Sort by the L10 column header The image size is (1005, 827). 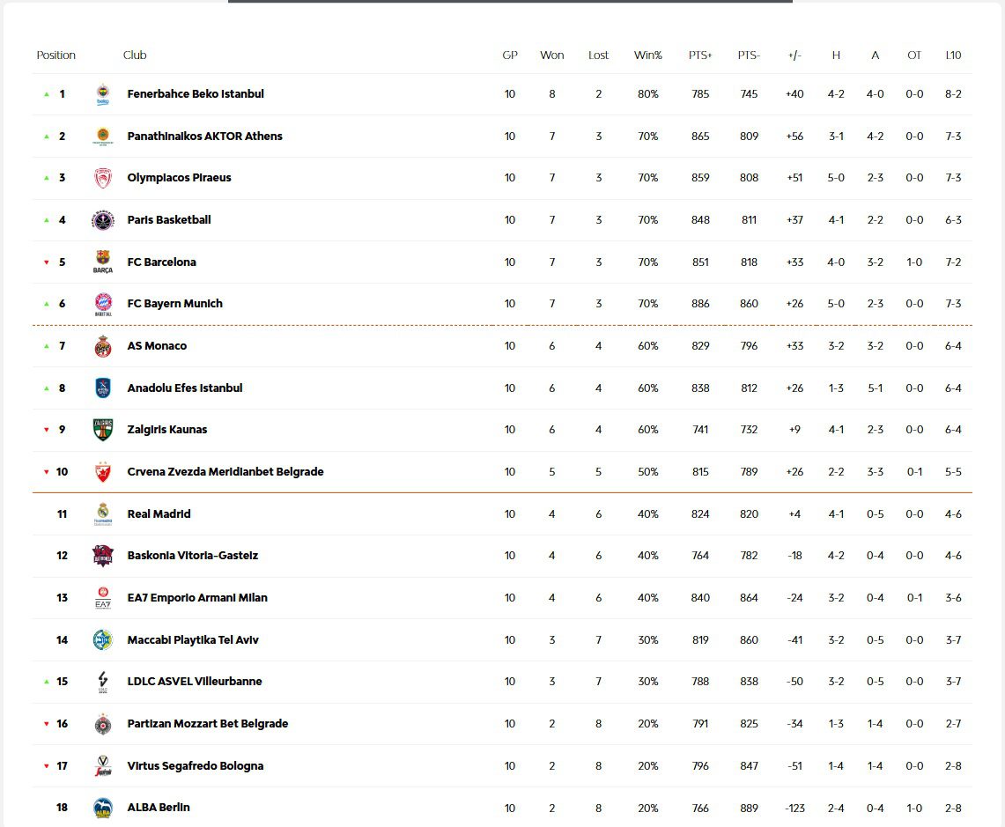953,55
